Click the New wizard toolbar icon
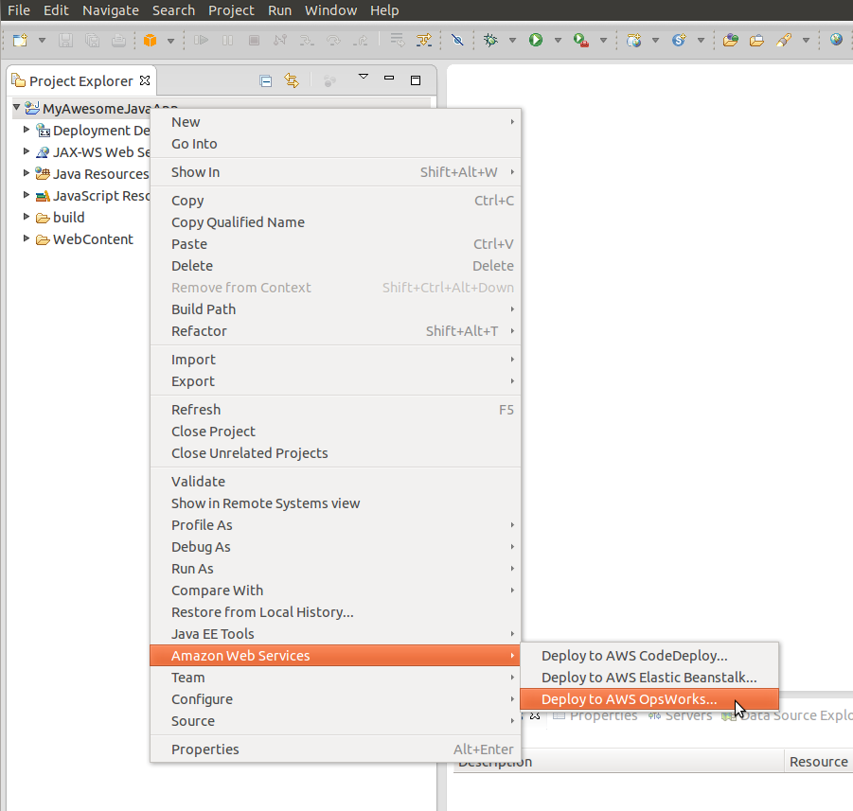This screenshot has width=853, height=811. pyautogui.click(x=20, y=41)
